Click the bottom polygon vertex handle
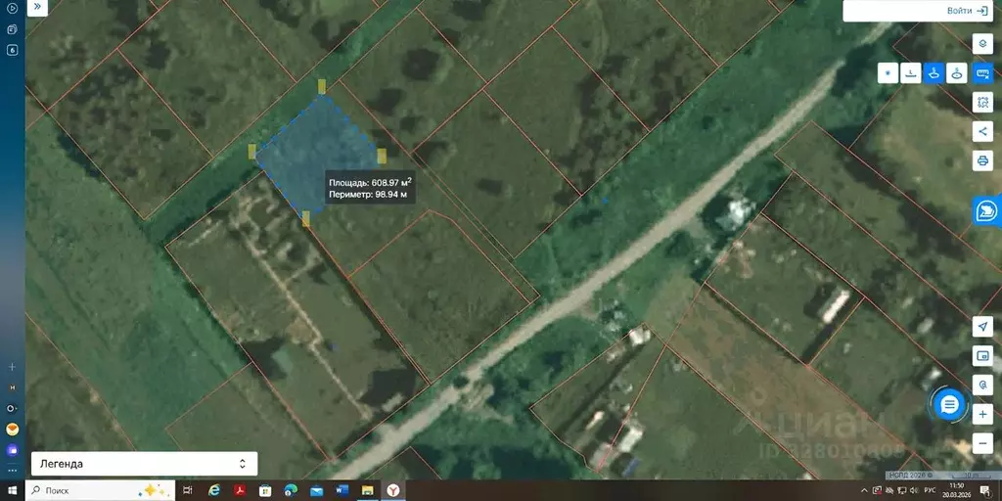This screenshot has height=501, width=1002. pos(306,218)
